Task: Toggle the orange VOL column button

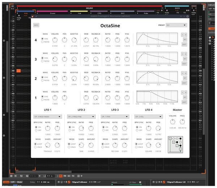Action: [x=61, y=176]
